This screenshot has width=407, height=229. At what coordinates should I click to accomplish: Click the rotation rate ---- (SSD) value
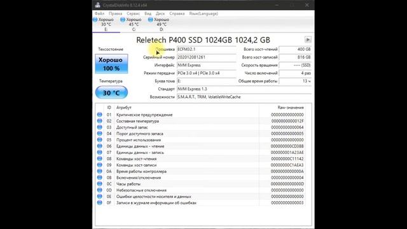(x=295, y=65)
